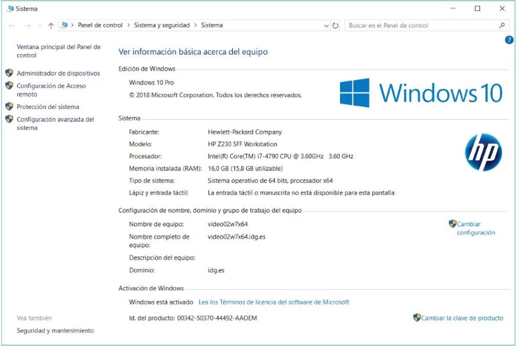Click Cambiar la clave de producto
Image resolution: width=516 pixels, height=347 pixels.
click(x=462, y=318)
